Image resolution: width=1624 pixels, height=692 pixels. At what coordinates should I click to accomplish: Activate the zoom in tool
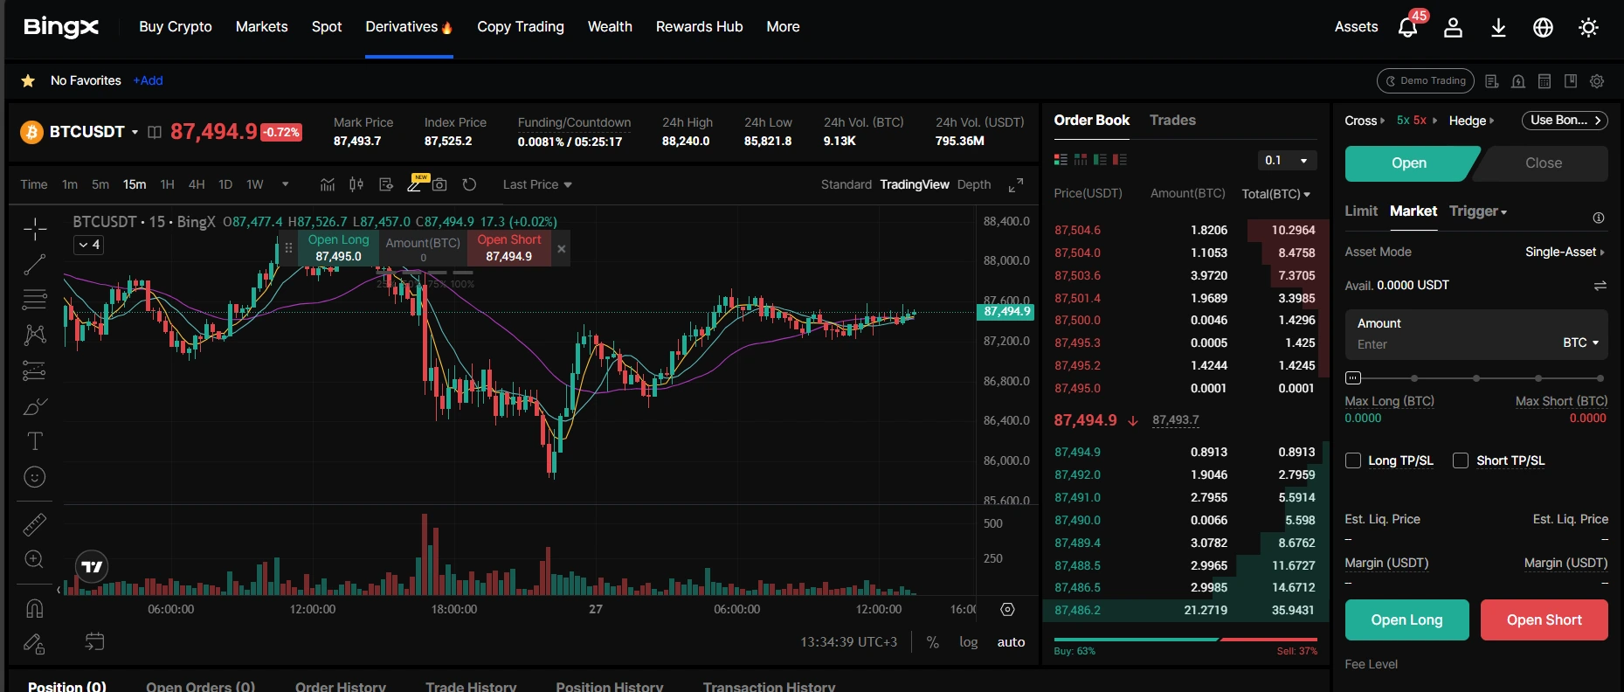coord(35,559)
